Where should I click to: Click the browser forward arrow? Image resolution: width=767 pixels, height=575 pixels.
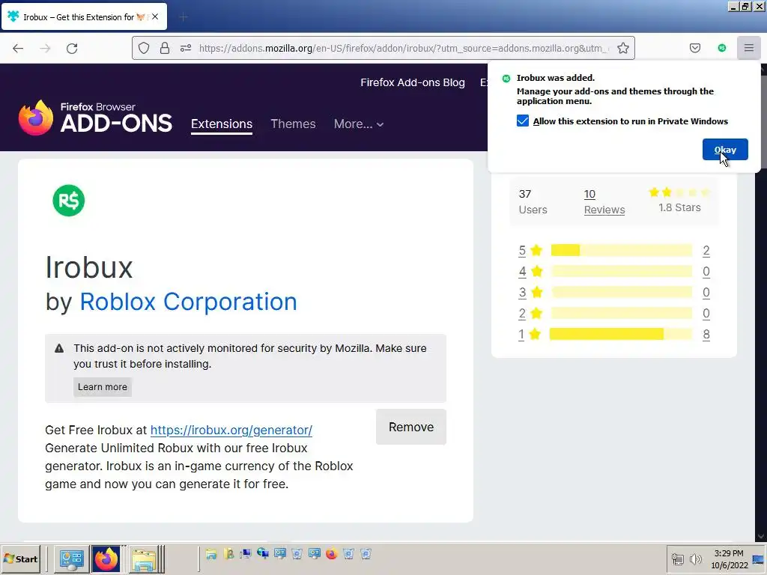(45, 48)
